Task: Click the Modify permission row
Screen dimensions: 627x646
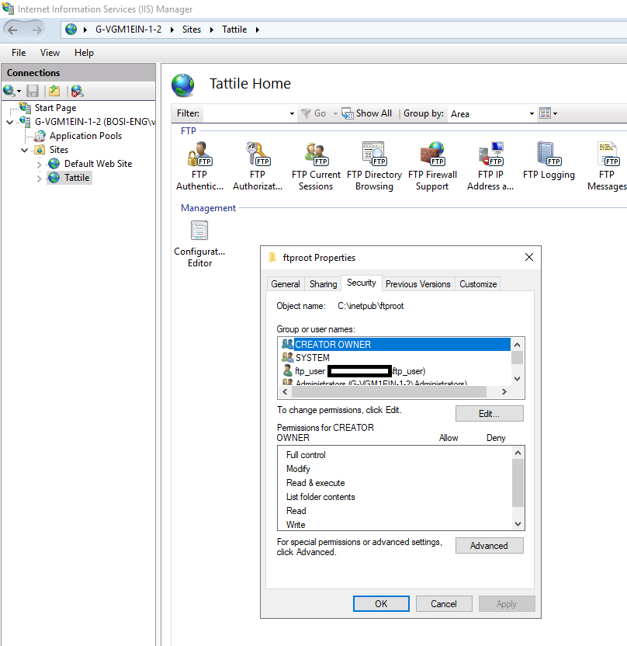Action: [395, 469]
